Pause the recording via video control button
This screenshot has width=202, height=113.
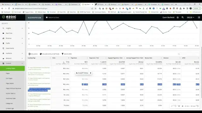179,106
